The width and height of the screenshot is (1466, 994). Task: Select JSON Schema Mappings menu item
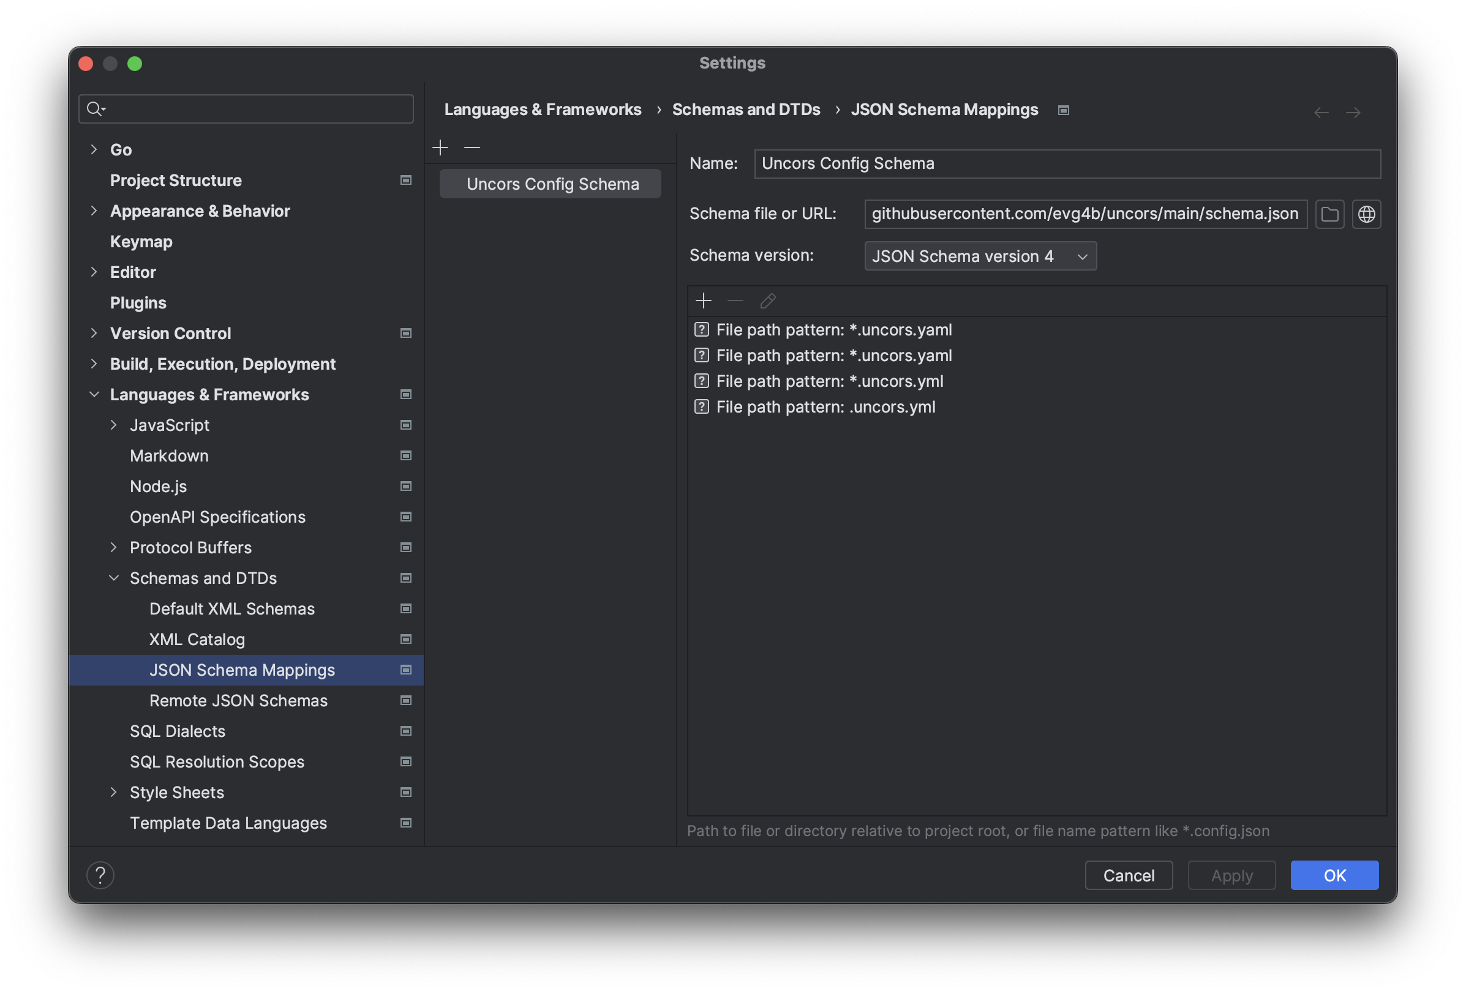[242, 669]
